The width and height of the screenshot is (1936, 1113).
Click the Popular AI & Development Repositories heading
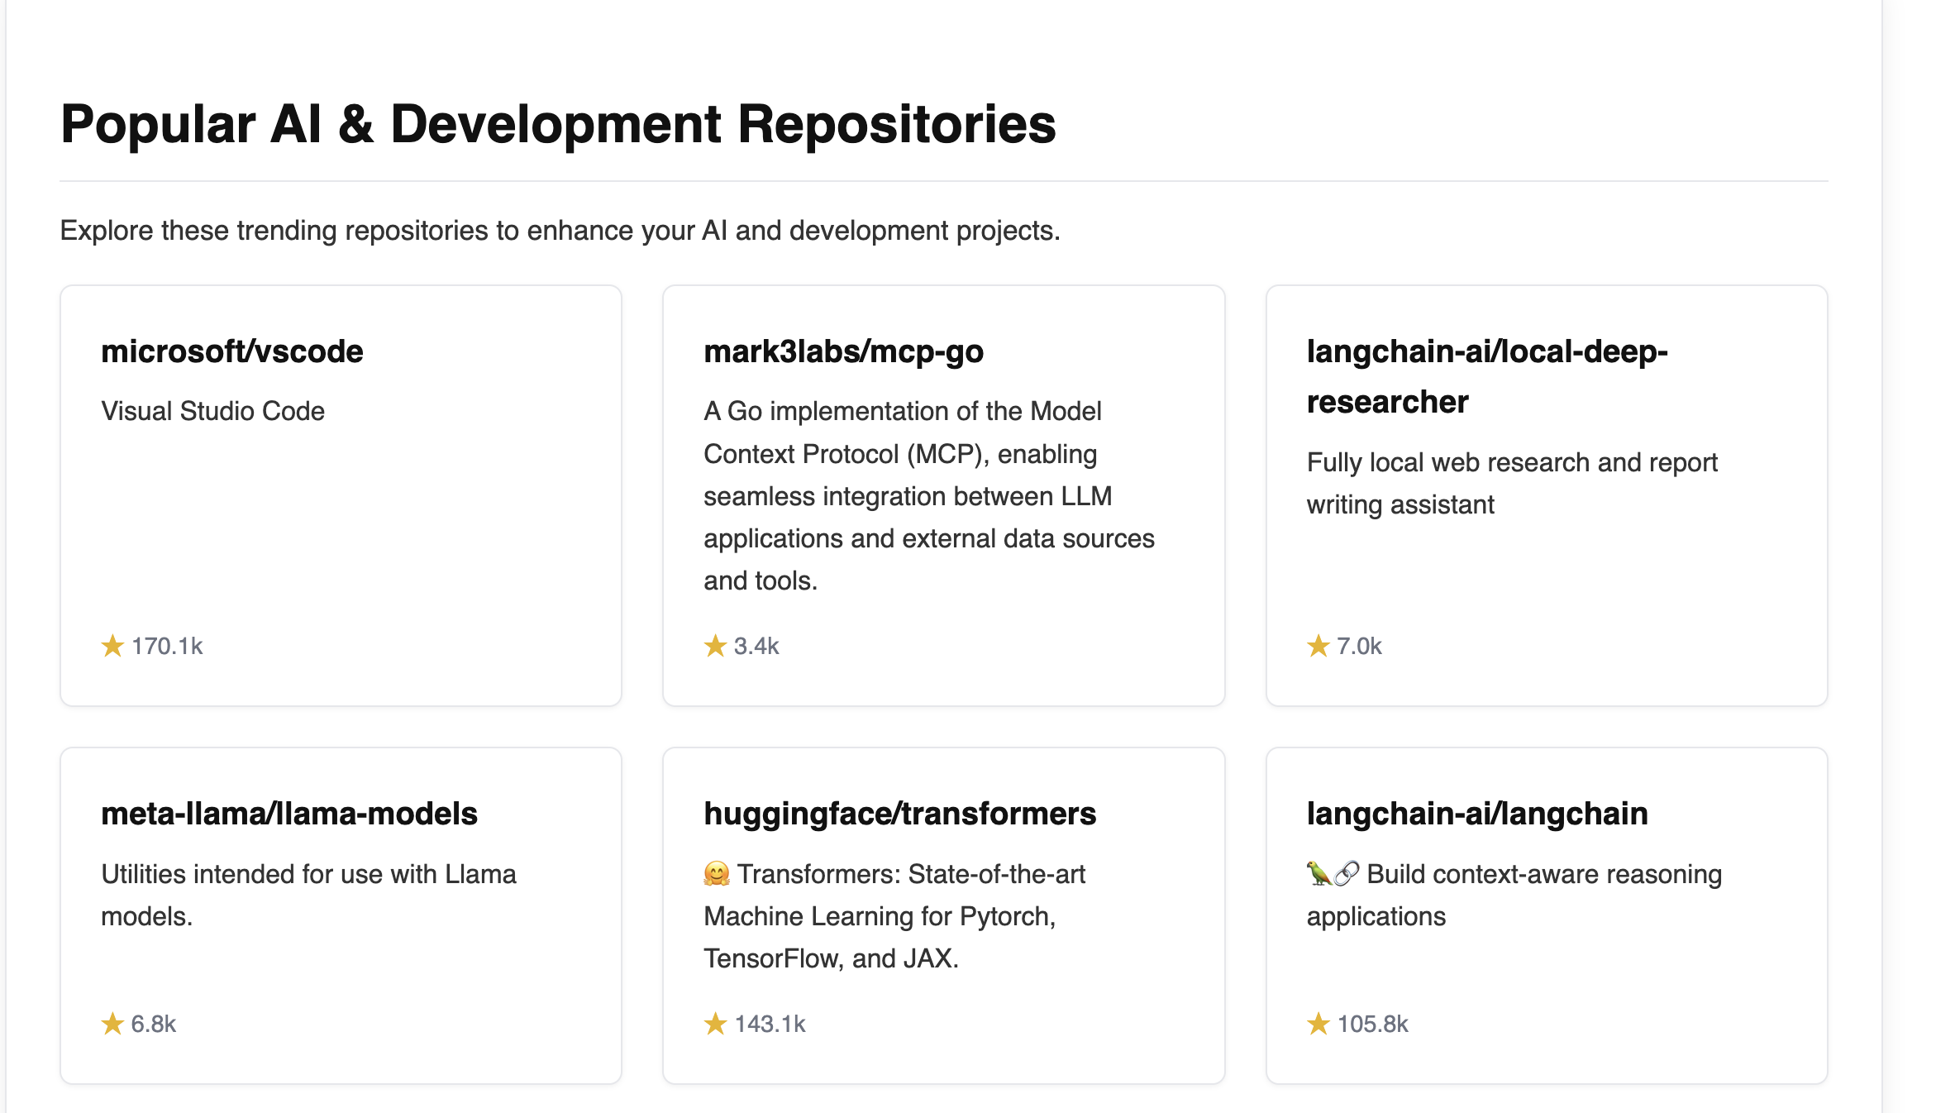coord(558,125)
